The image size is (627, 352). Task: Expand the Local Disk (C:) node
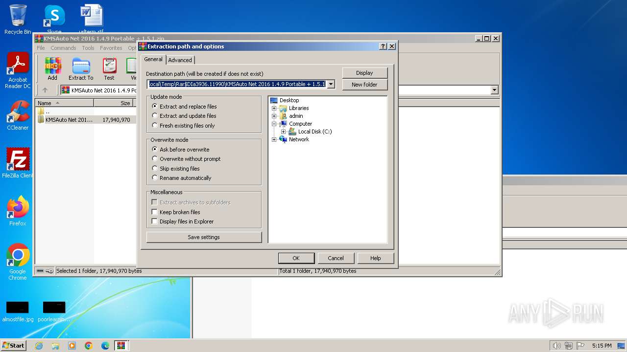point(283,132)
